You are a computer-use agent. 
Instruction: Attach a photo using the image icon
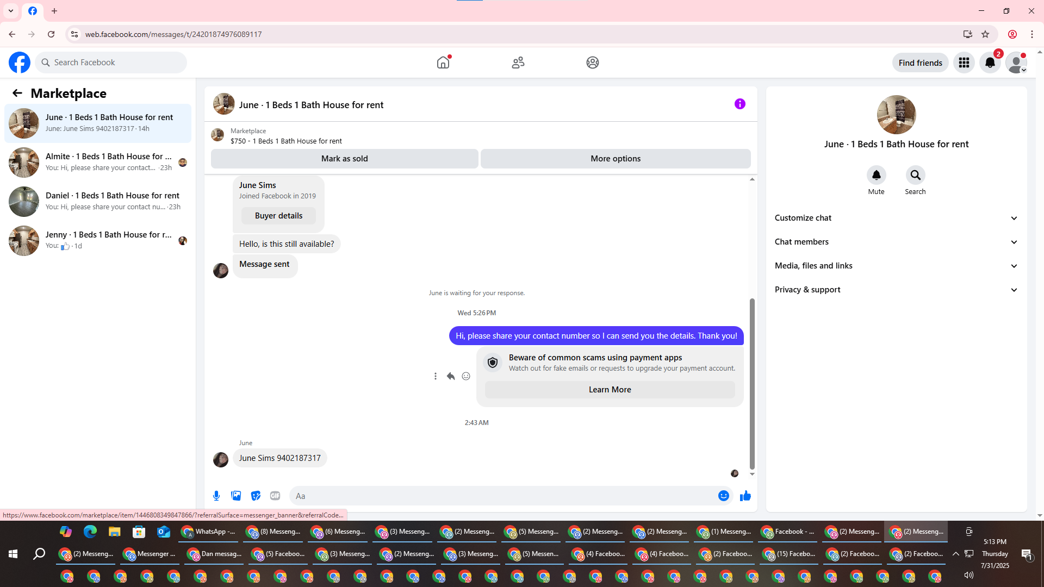(x=236, y=496)
